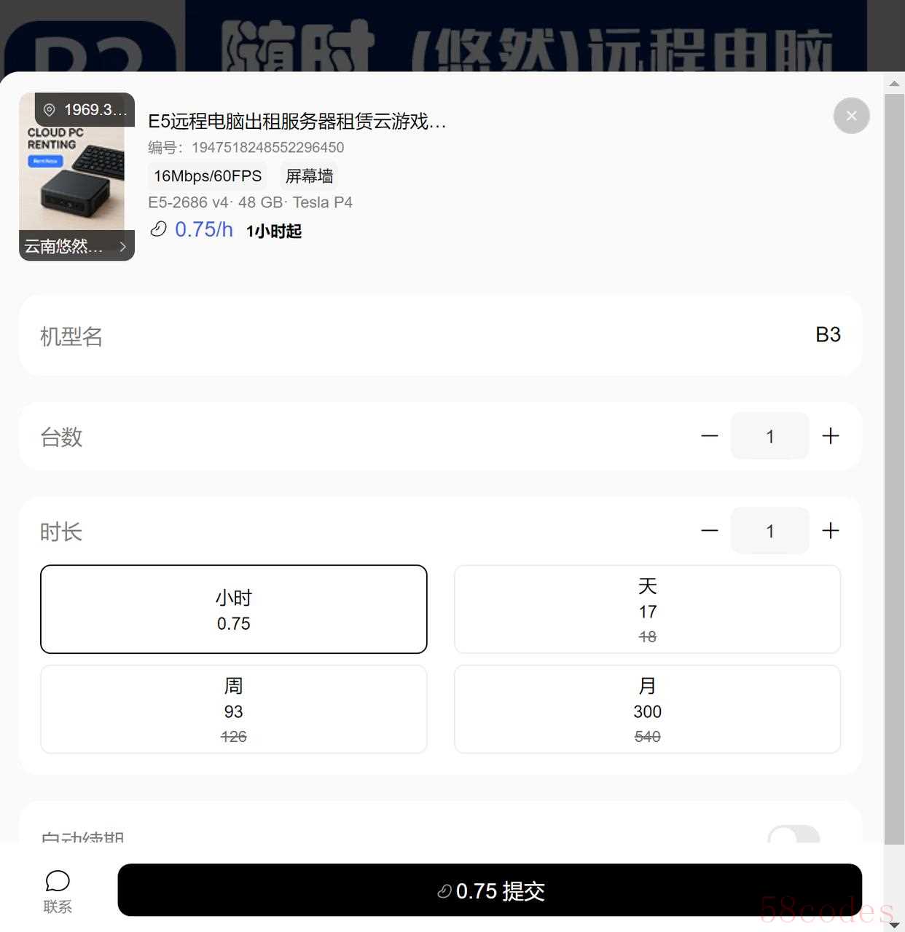Select the 天 17 billing option
905x932 pixels.
(x=647, y=609)
